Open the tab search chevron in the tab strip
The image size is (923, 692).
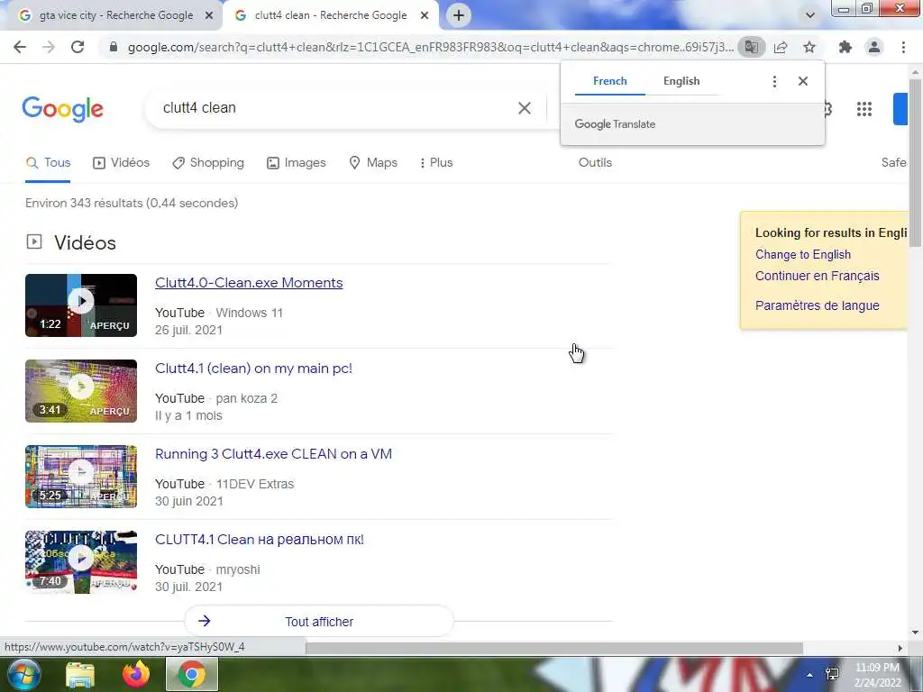coord(810,15)
